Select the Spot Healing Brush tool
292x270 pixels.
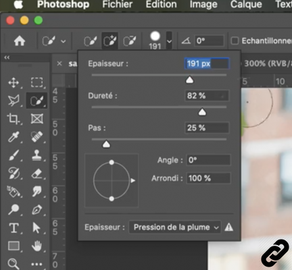(37, 137)
